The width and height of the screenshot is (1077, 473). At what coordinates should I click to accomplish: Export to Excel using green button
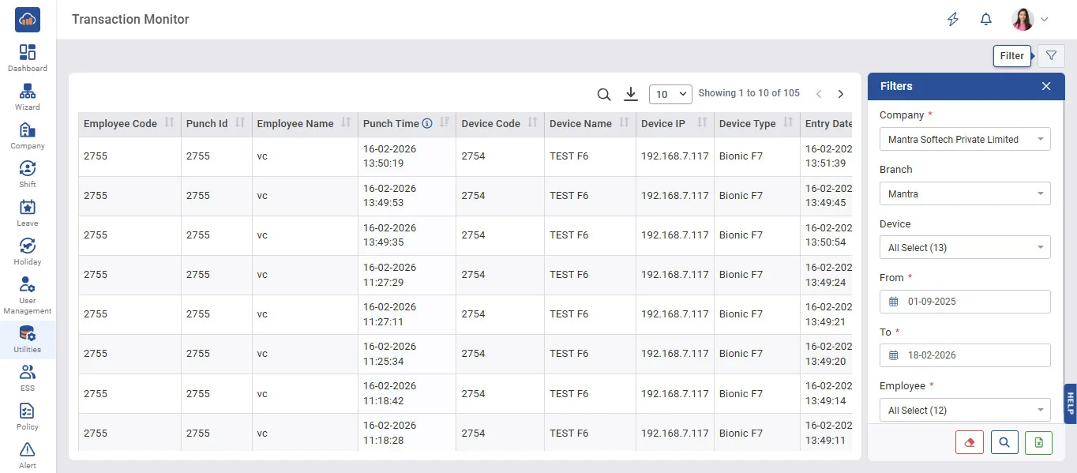coord(1038,443)
